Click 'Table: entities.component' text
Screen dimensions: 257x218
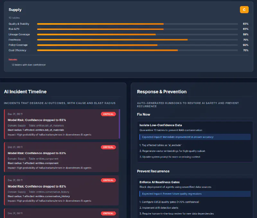43,159
